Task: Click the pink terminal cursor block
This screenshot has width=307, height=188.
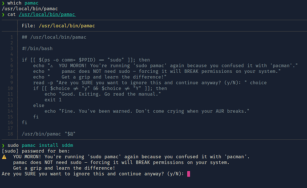Action: click(x=189, y=174)
